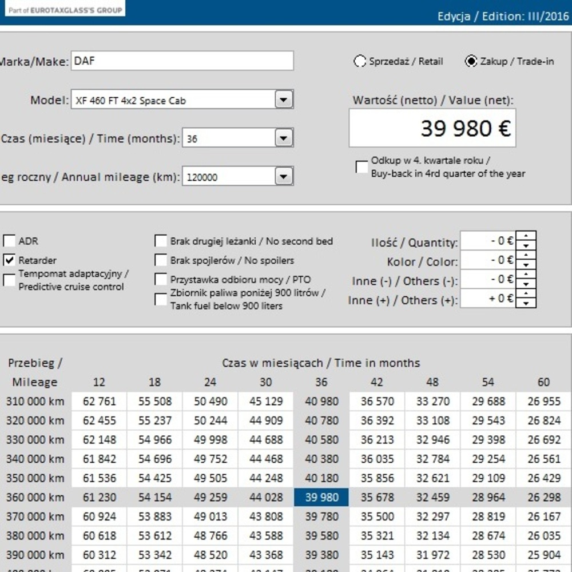Select table cell with value 40 180

[x=321, y=478]
